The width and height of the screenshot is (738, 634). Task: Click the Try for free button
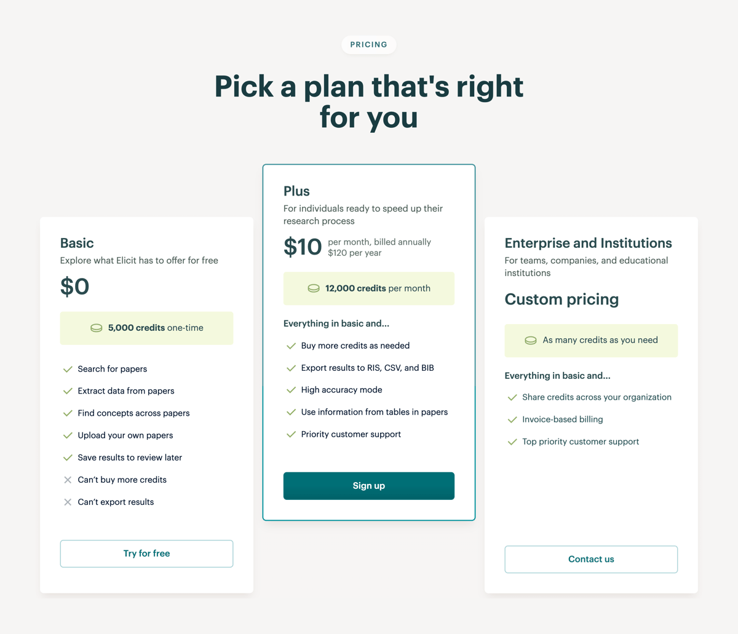click(x=146, y=553)
